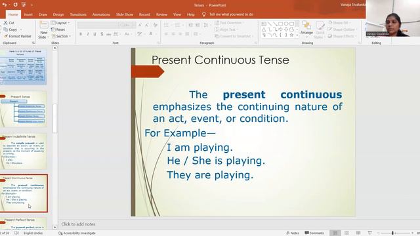This screenshot has width=420, height=236.
Task: Open the Transitions tab
Action: [x=78, y=14]
